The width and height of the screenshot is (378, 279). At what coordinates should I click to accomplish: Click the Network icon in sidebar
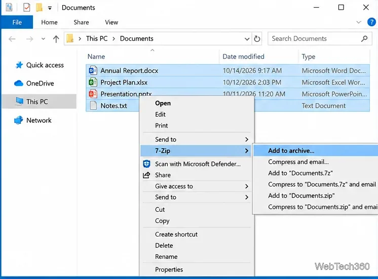point(19,120)
